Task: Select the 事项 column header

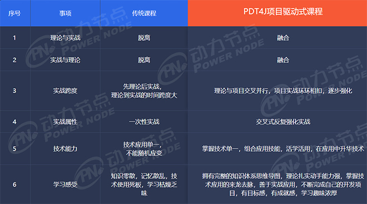Action: [x=65, y=13]
